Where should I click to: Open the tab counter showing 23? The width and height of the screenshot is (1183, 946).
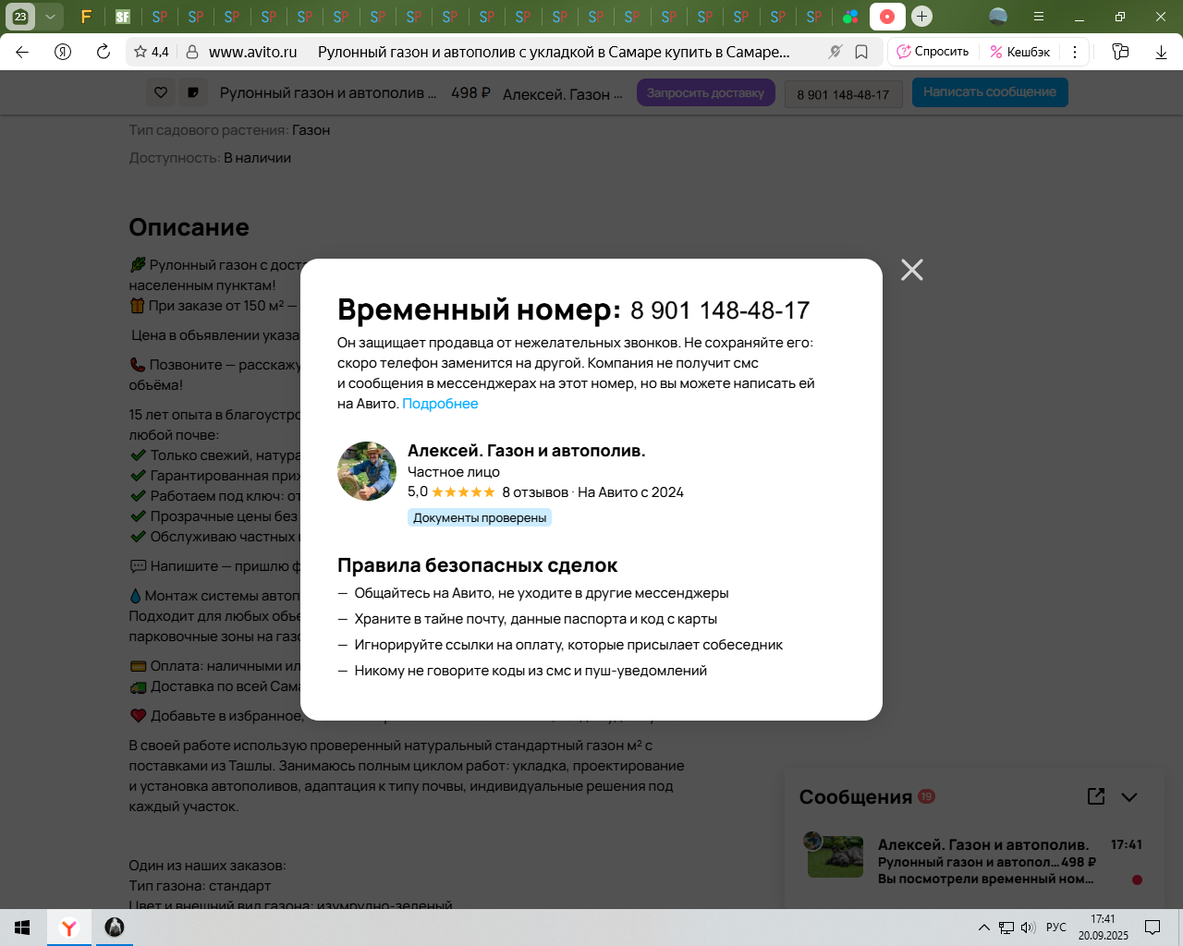coord(20,17)
